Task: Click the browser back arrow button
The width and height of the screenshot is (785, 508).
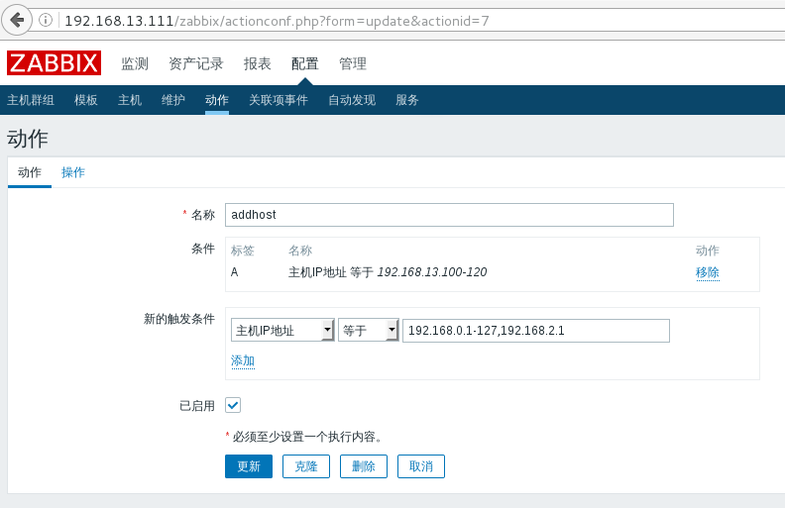Action: pyautogui.click(x=17, y=20)
